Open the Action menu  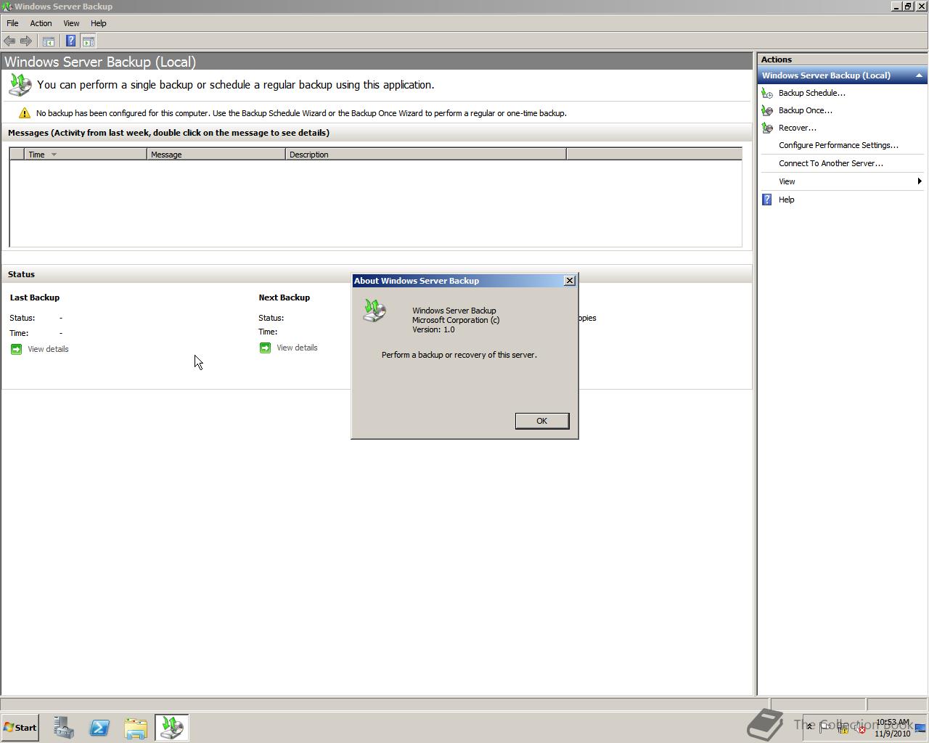pyautogui.click(x=41, y=23)
